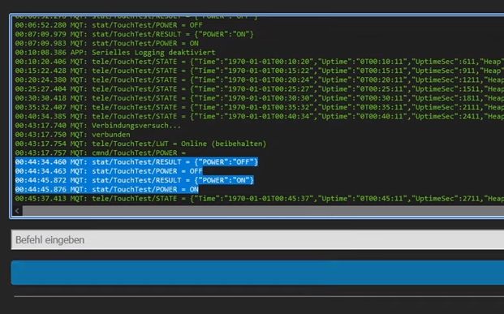Click the 00:30:30.418 tele/TouchTest/STATE line
Viewport: 504px width, 314px height.
click(x=260, y=98)
